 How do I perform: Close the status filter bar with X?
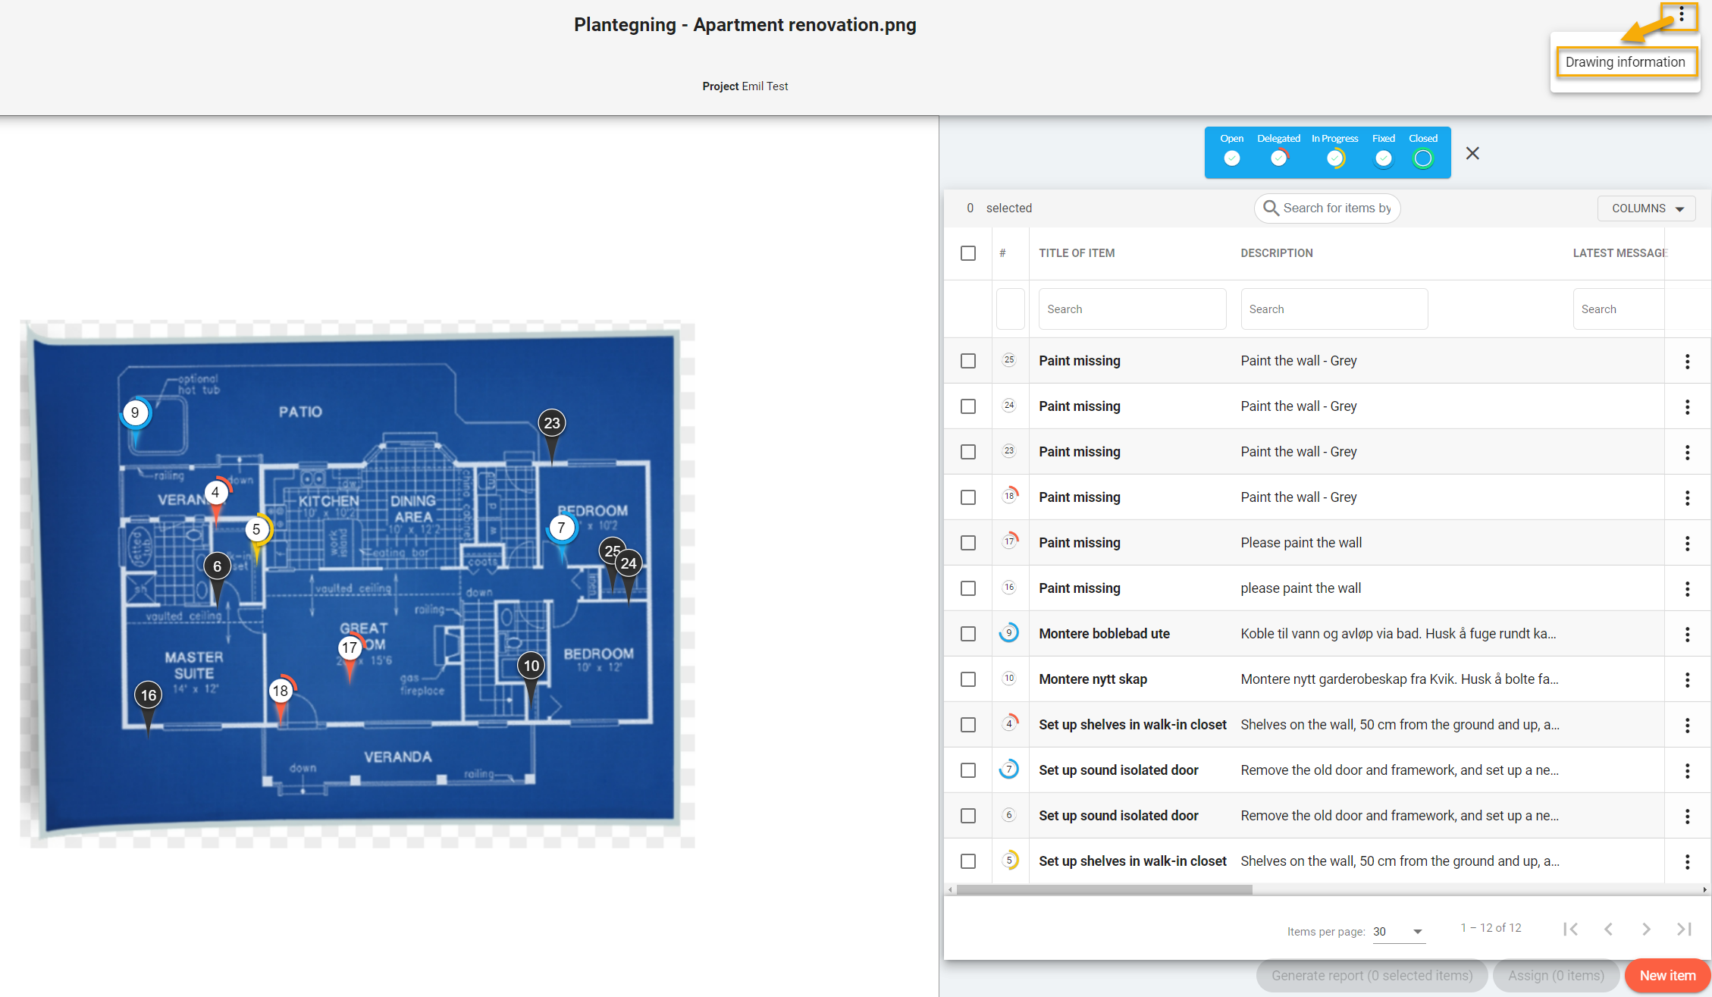tap(1472, 153)
